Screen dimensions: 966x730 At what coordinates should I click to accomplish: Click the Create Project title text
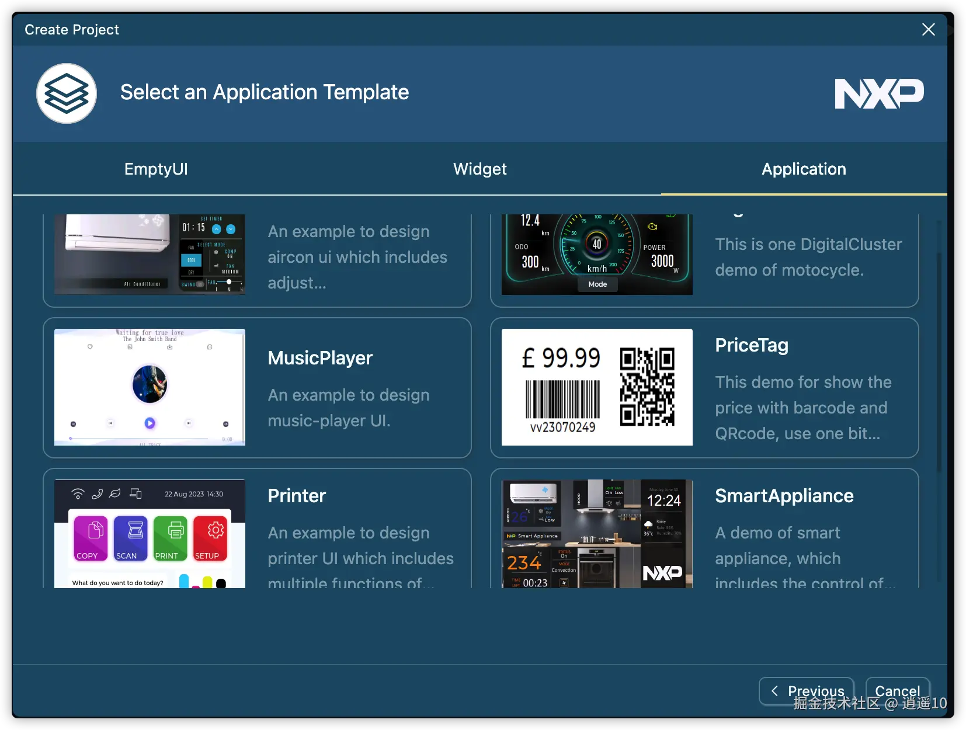pyautogui.click(x=72, y=30)
